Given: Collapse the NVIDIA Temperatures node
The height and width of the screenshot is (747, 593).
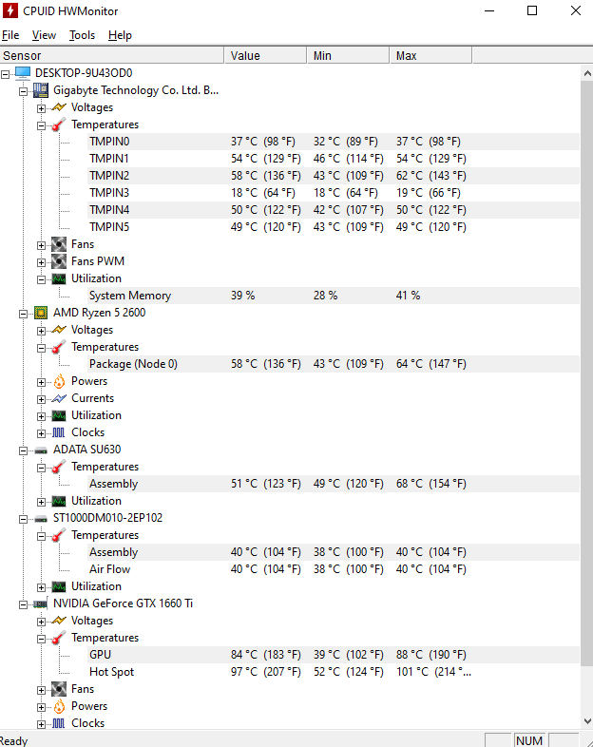Looking at the screenshot, I should pyautogui.click(x=42, y=638).
